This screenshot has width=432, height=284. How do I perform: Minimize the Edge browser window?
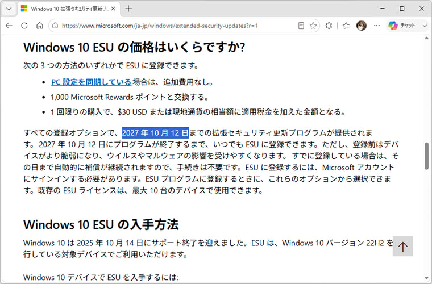pyautogui.click(x=383, y=9)
